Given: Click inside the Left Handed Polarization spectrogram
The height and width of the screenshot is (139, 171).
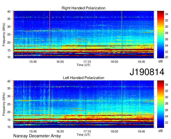Looking at the screenshot, I should click(x=83, y=104).
